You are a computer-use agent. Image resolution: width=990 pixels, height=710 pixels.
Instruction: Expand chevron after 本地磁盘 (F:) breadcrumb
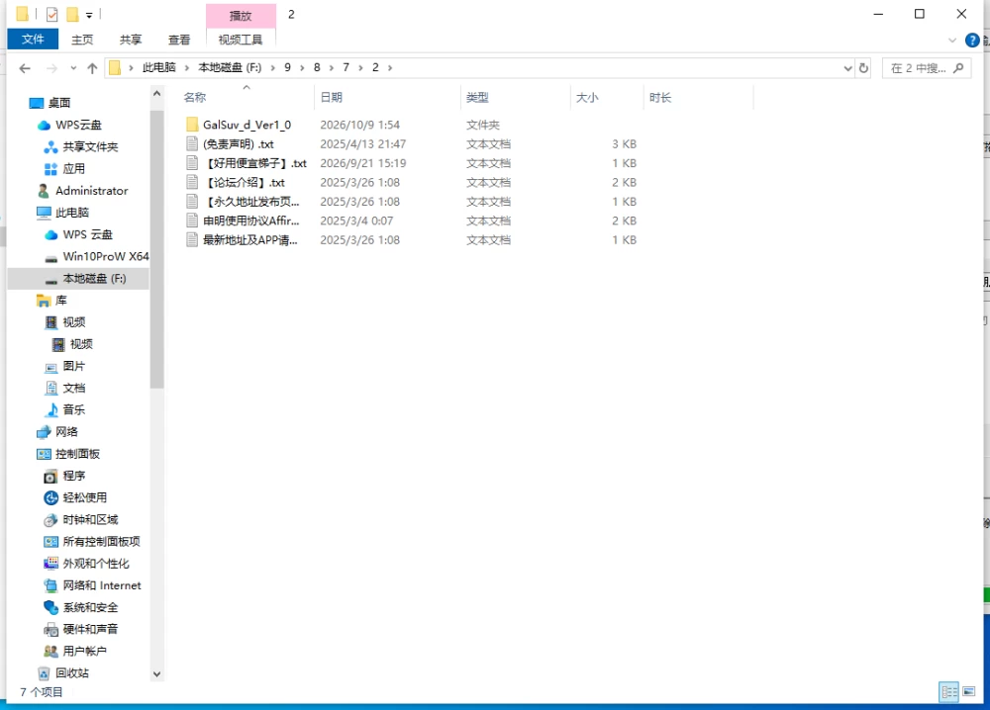[273, 68]
